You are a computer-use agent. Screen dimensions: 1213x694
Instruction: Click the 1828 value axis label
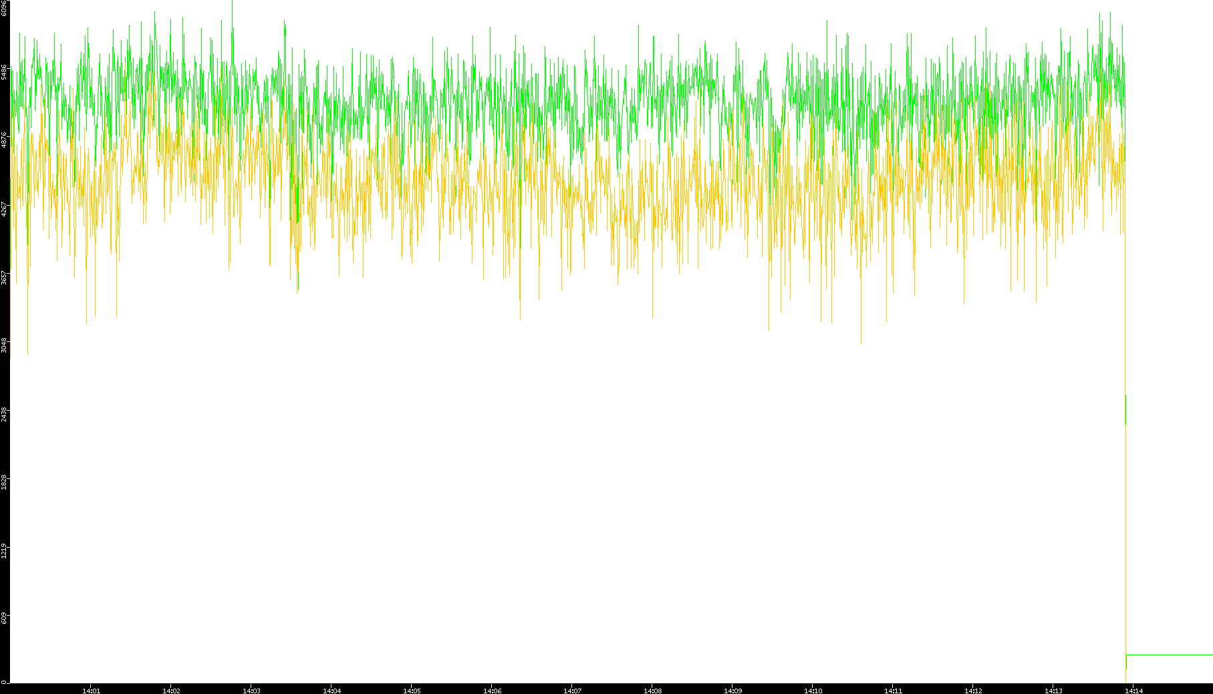pos(4,482)
